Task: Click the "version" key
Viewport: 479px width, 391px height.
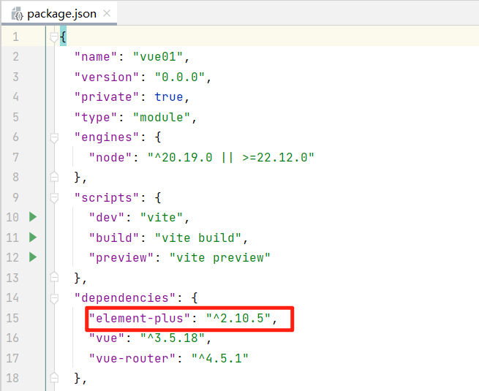Action: (107, 77)
